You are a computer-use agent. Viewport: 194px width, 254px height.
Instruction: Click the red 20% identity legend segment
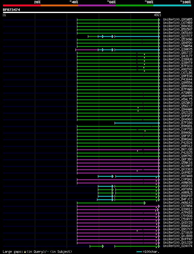click(22, 5)
